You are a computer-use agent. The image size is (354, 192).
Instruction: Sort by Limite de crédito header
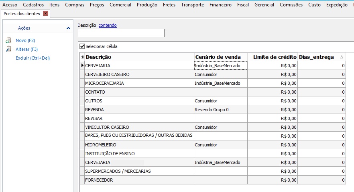point(273,57)
